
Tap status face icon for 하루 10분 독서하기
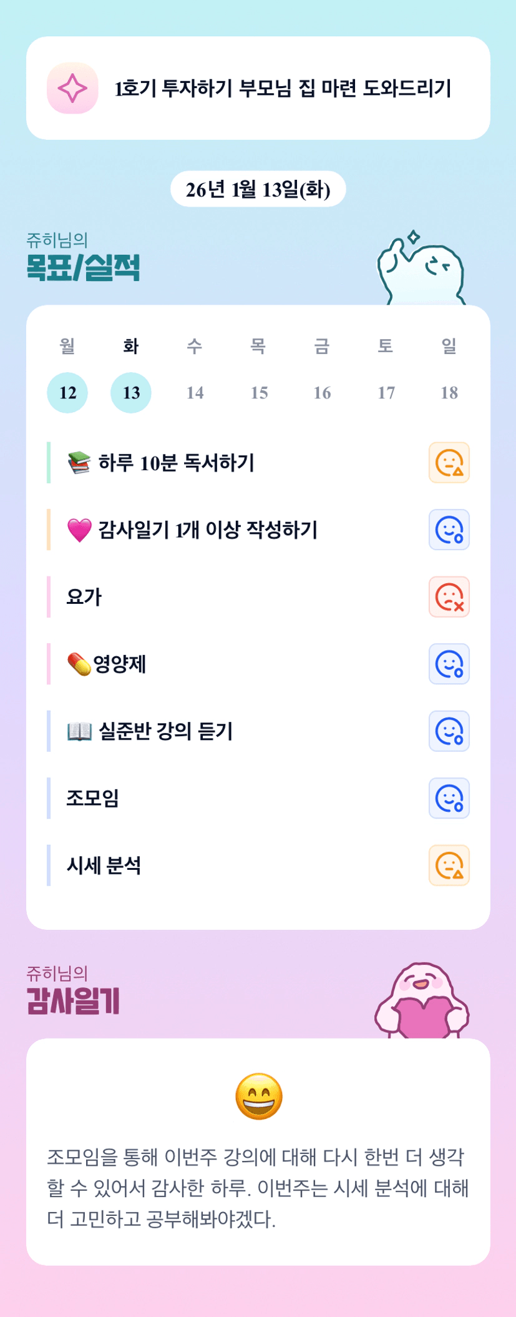coord(449,463)
